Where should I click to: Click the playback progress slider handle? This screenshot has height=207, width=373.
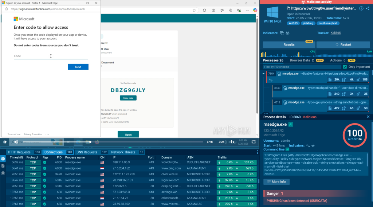tap(90, 142)
